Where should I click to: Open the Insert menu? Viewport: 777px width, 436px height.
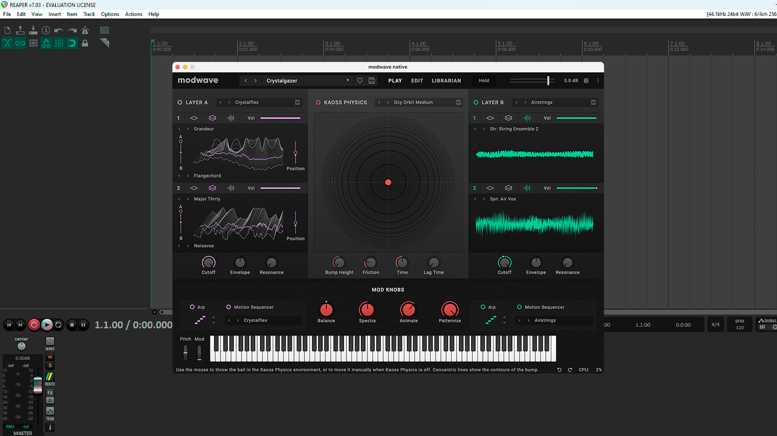55,14
